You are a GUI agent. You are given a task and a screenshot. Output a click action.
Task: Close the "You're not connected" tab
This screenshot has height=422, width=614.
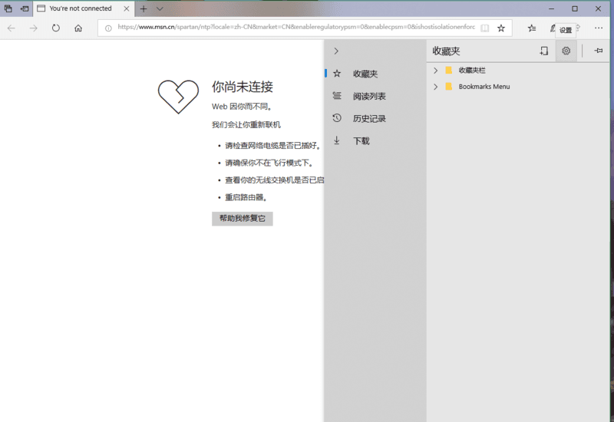pyautogui.click(x=127, y=8)
